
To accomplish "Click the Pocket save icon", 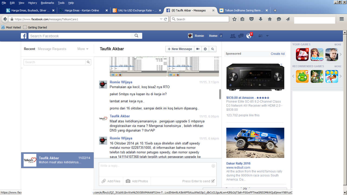I will coord(252,19).
